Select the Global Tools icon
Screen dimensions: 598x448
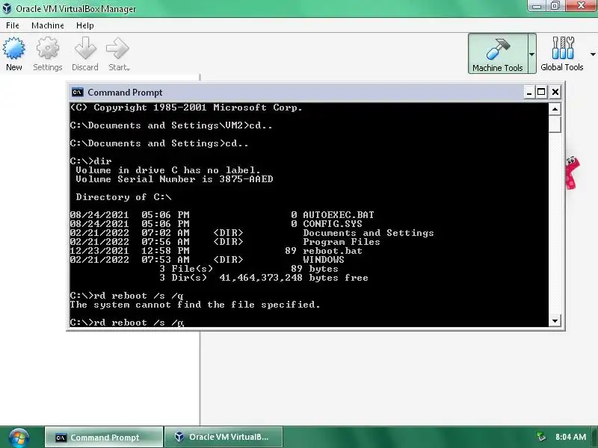(x=563, y=49)
